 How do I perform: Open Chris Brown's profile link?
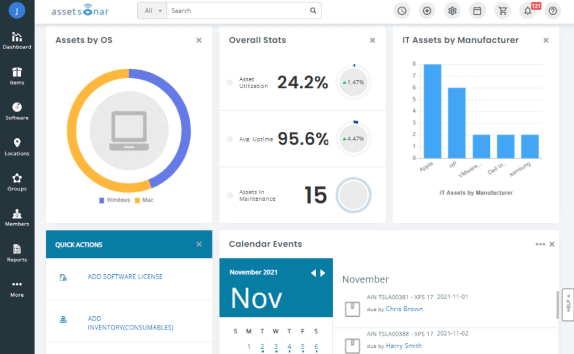coord(404,308)
